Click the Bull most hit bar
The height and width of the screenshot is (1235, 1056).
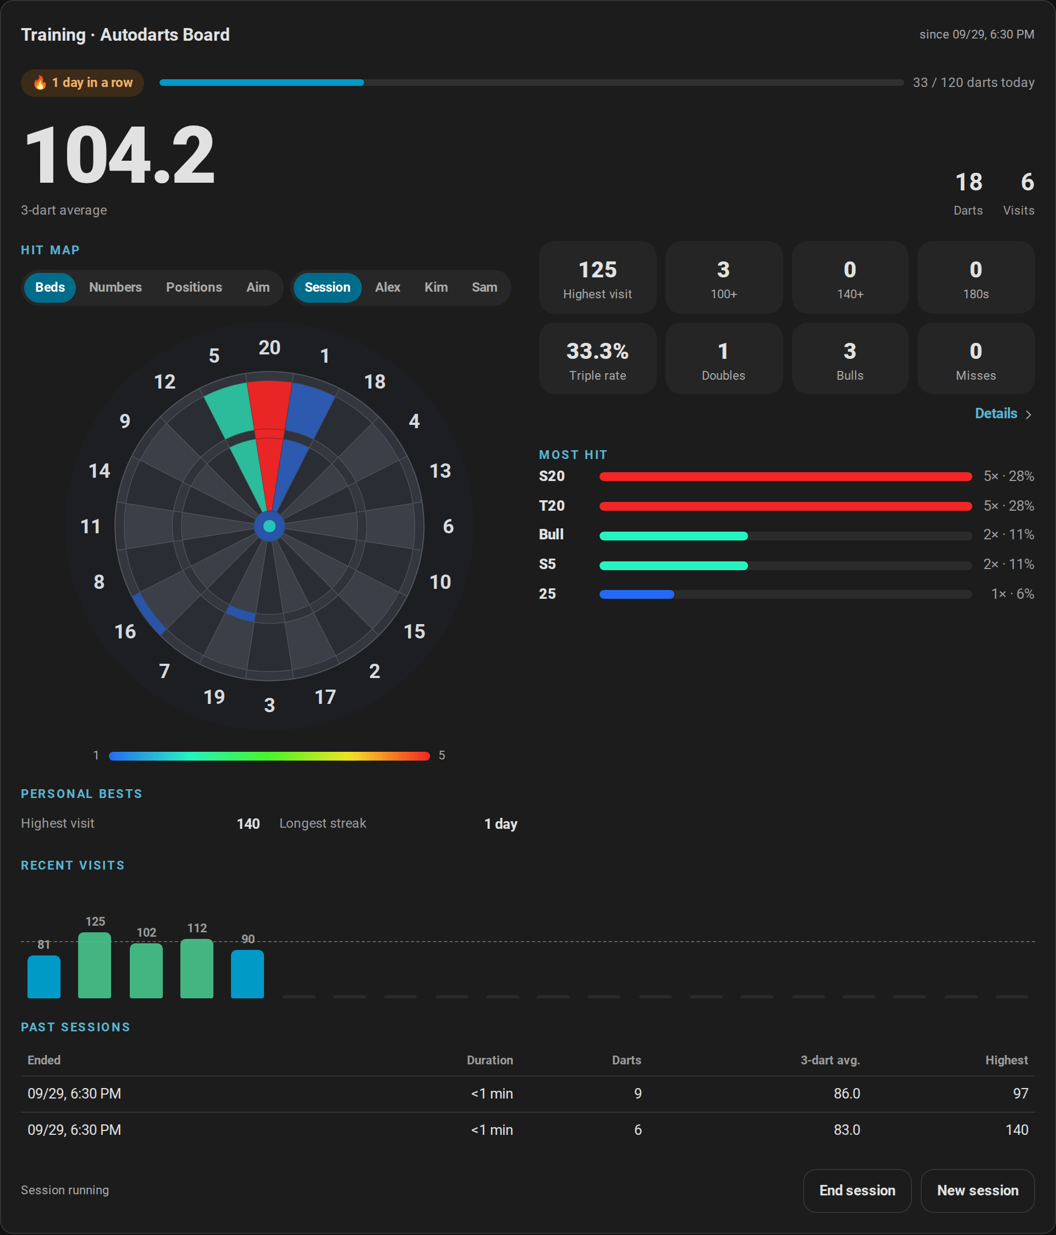tap(785, 536)
